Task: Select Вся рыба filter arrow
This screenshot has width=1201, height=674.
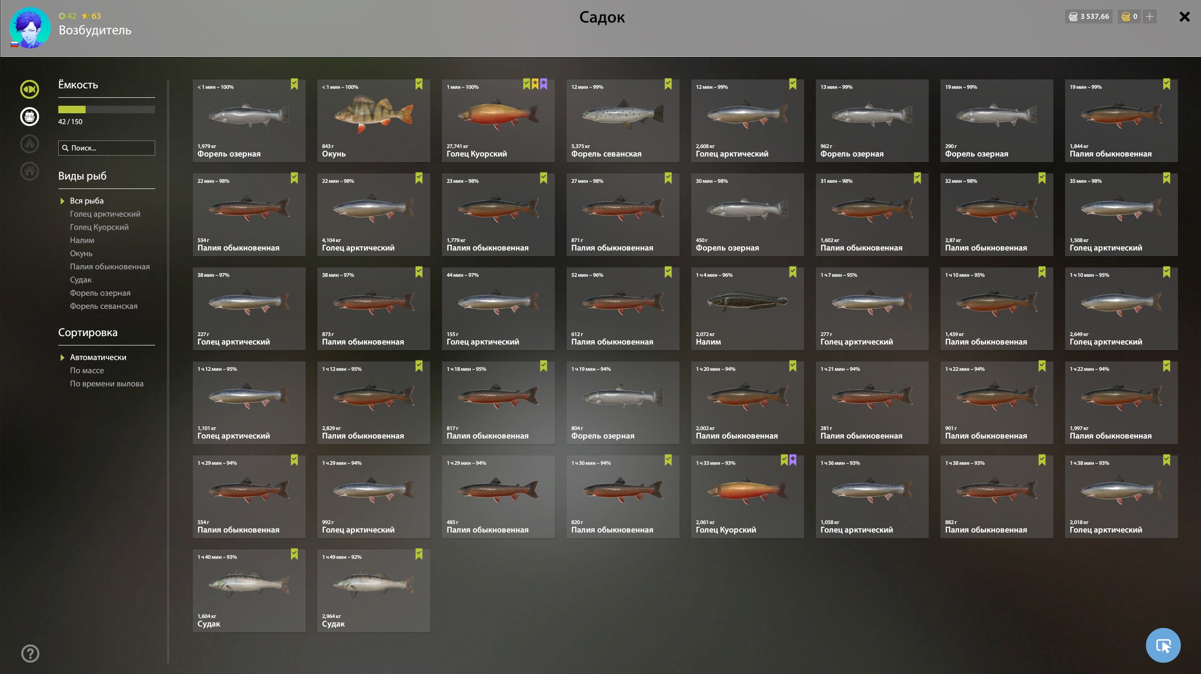Action: pos(62,201)
